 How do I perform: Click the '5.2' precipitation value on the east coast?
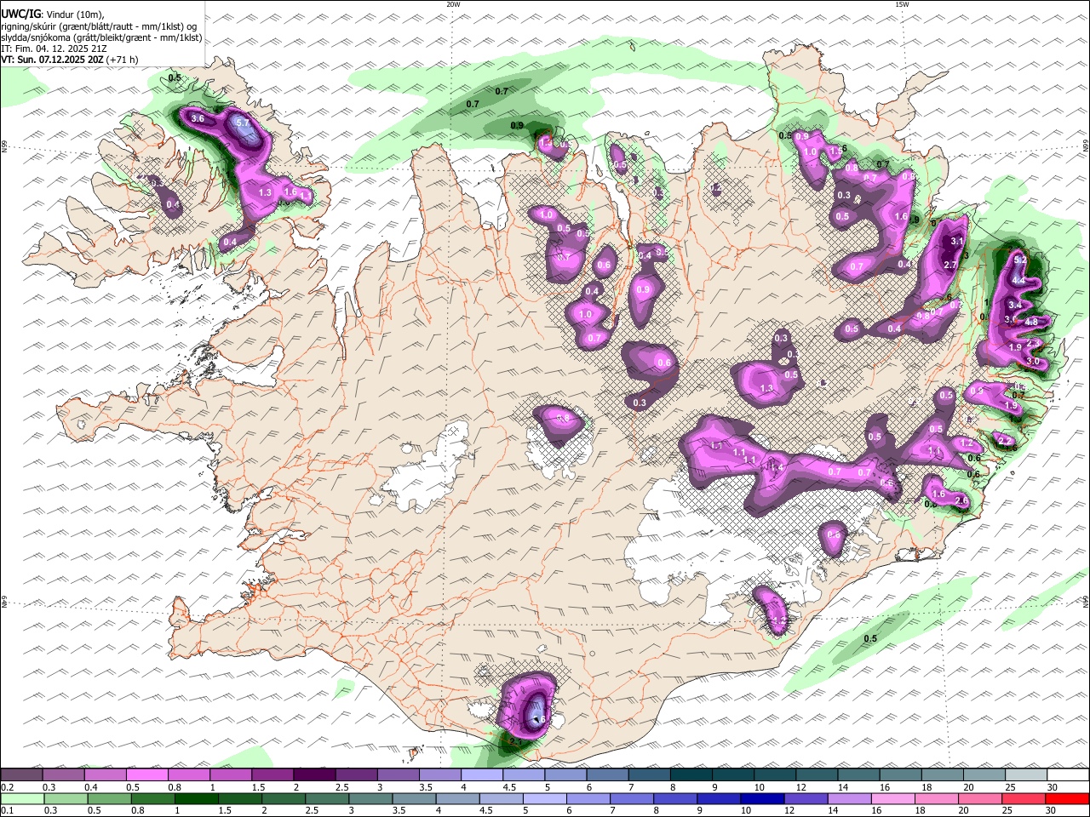pyautogui.click(x=1020, y=259)
